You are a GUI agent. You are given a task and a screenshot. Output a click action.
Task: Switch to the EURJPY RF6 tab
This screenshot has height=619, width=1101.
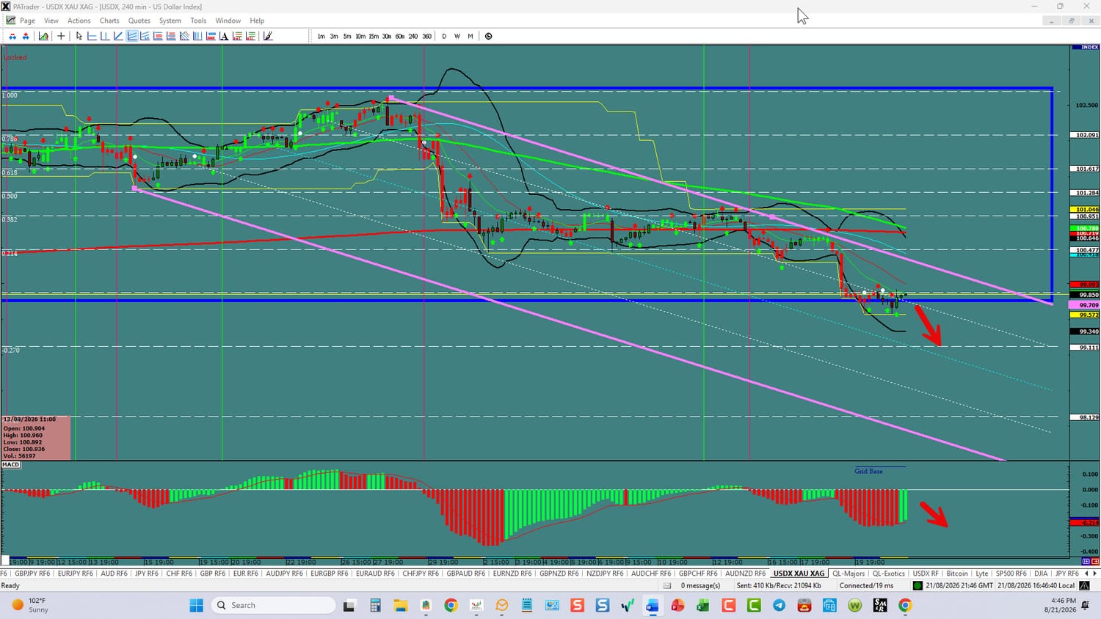(x=75, y=574)
